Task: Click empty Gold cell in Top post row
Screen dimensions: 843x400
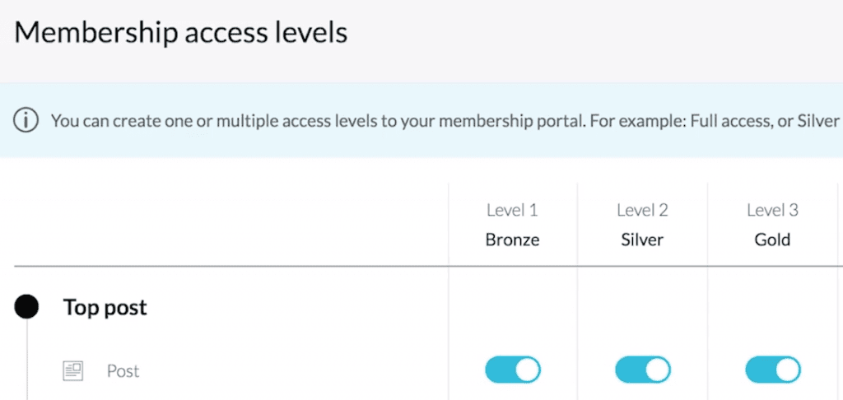Action: pyautogui.click(x=773, y=307)
